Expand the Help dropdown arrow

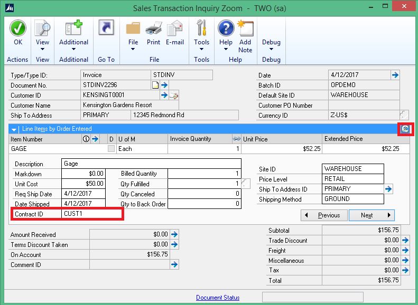226,49
